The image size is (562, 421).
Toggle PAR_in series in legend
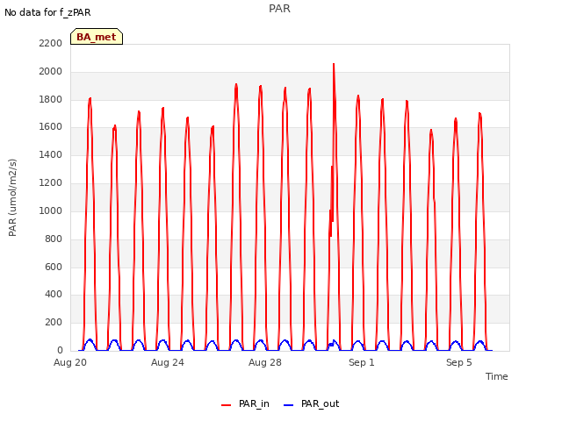[245, 403]
